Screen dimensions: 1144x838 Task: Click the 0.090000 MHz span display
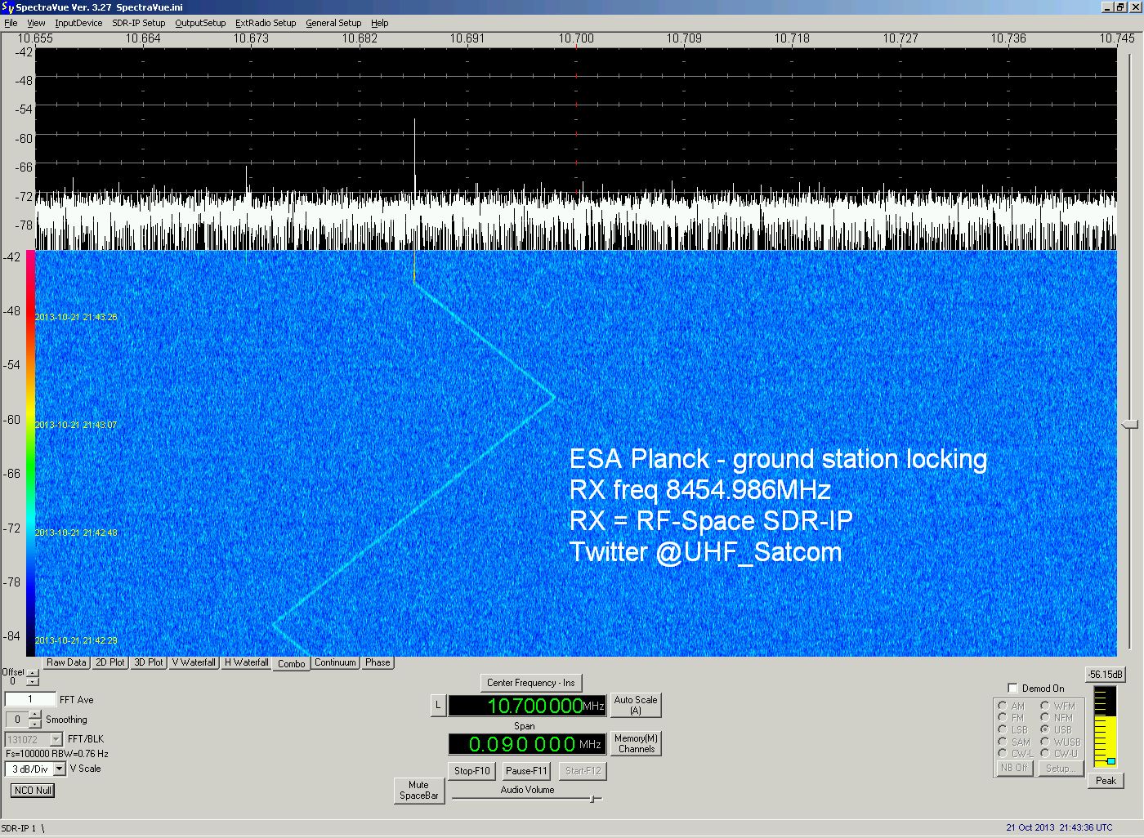click(527, 744)
